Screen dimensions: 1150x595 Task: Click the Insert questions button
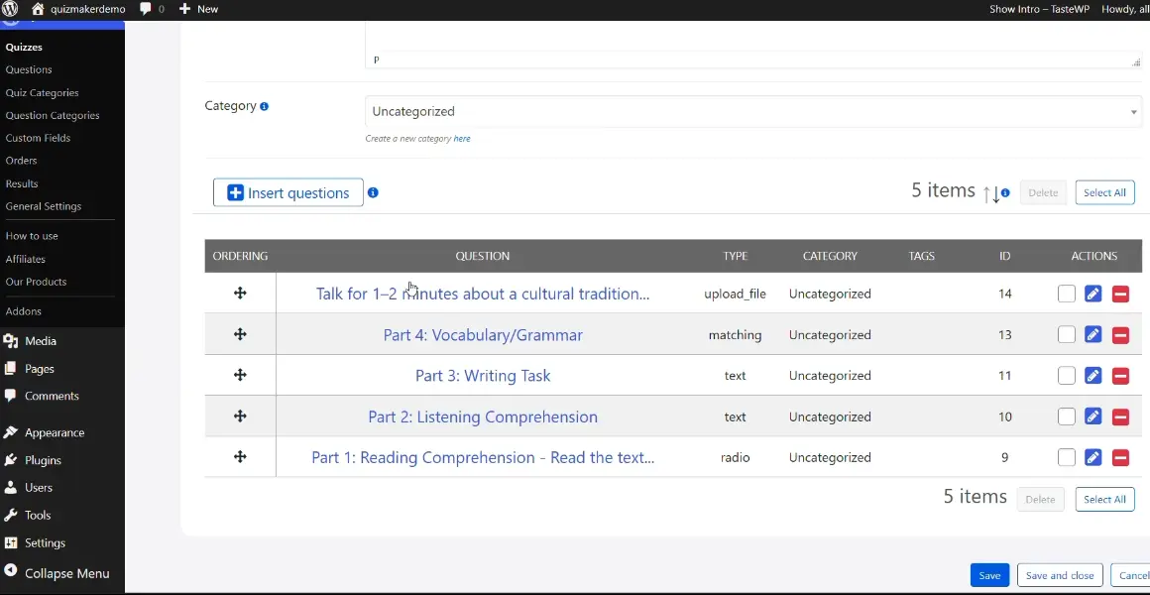pyautogui.click(x=287, y=193)
